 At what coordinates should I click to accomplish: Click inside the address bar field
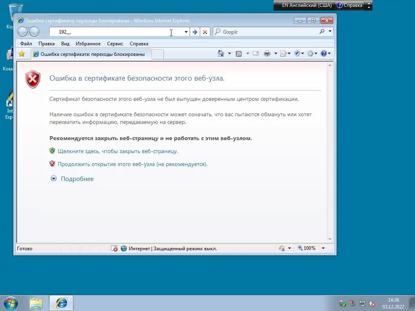116,32
